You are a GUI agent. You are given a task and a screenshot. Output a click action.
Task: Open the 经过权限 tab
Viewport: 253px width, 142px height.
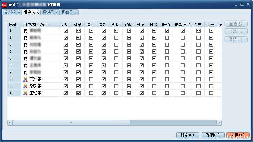pyautogui.click(x=50, y=12)
